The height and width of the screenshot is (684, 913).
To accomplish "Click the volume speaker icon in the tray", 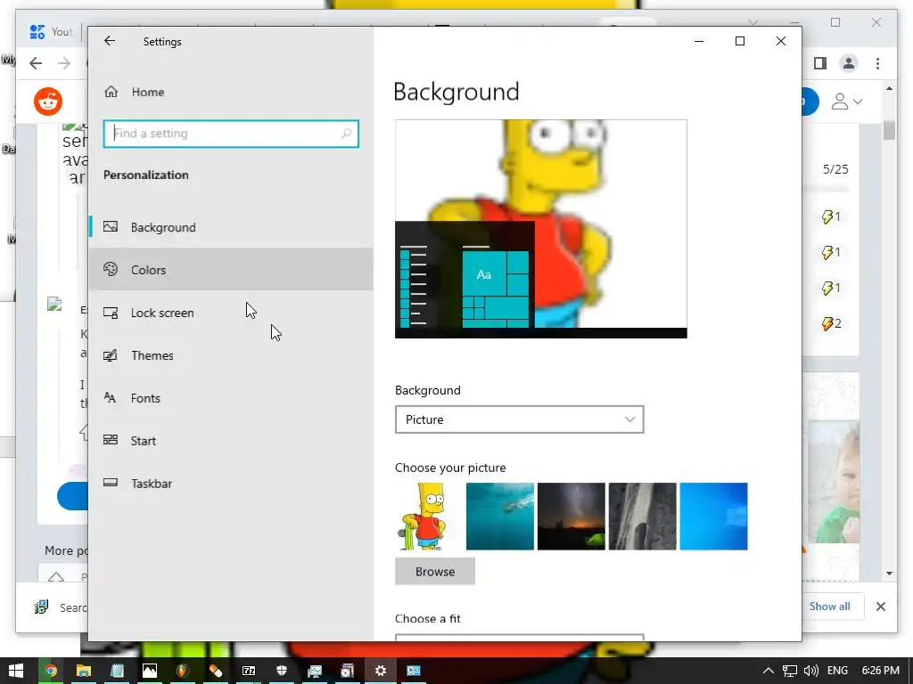I will [x=811, y=671].
